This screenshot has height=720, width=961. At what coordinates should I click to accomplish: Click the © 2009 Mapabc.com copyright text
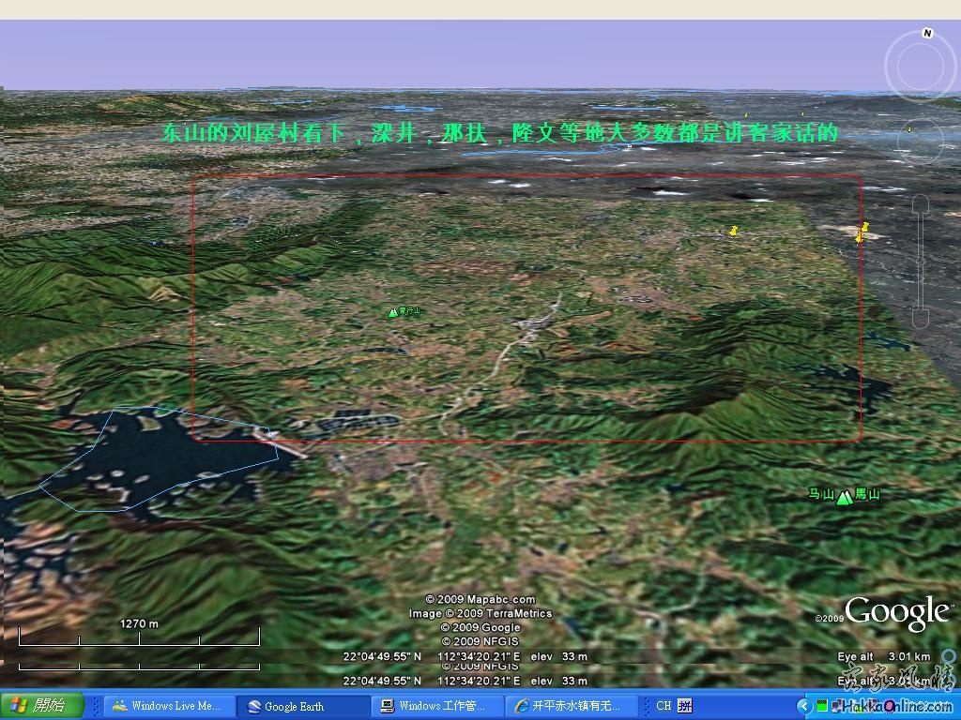coord(480,600)
